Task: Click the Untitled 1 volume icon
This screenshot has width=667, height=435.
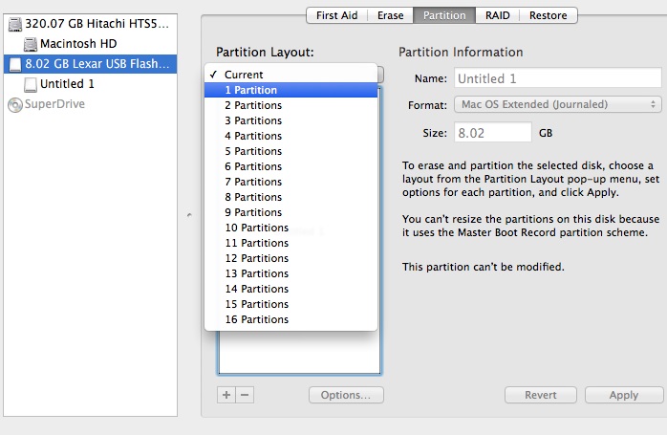Action: click(31, 84)
